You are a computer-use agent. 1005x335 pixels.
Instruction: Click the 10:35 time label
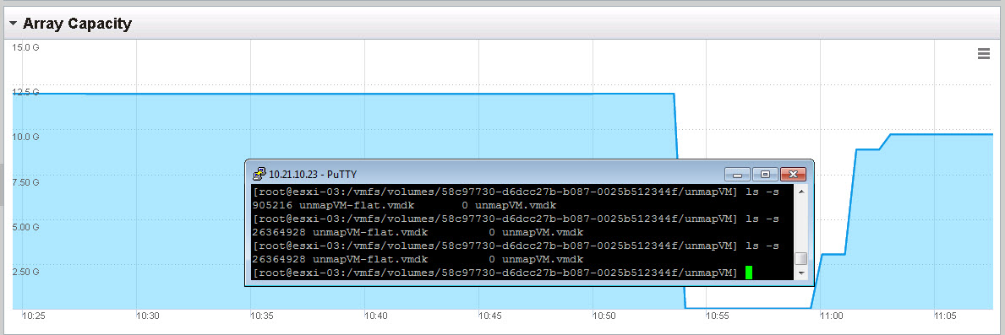(x=261, y=316)
